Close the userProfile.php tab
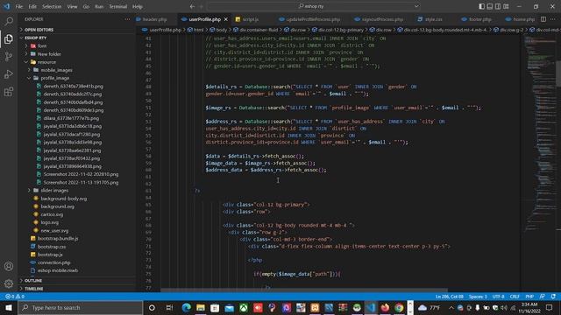 click(226, 19)
